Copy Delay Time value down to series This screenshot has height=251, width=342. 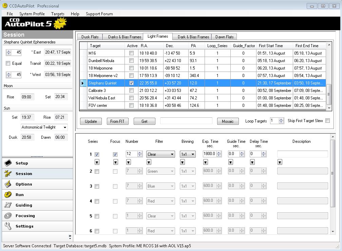click(252, 162)
